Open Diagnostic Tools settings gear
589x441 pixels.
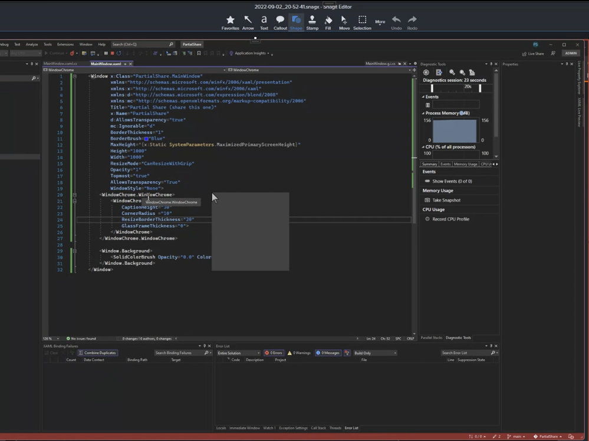(426, 73)
